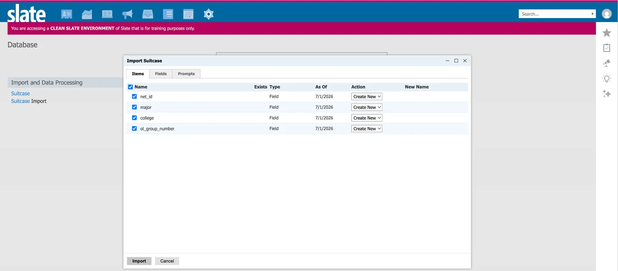This screenshot has width=618, height=271.
Task: Uncheck the net_id checkbox
Action: 134,97
